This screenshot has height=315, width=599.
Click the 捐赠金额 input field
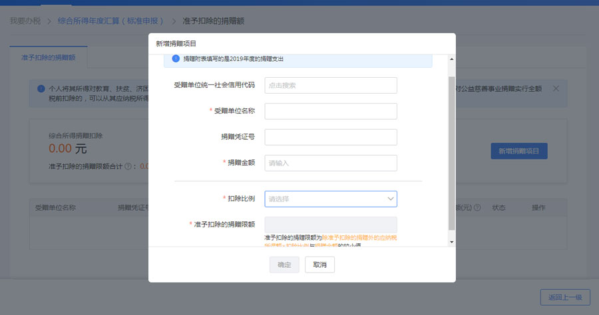tap(331, 163)
